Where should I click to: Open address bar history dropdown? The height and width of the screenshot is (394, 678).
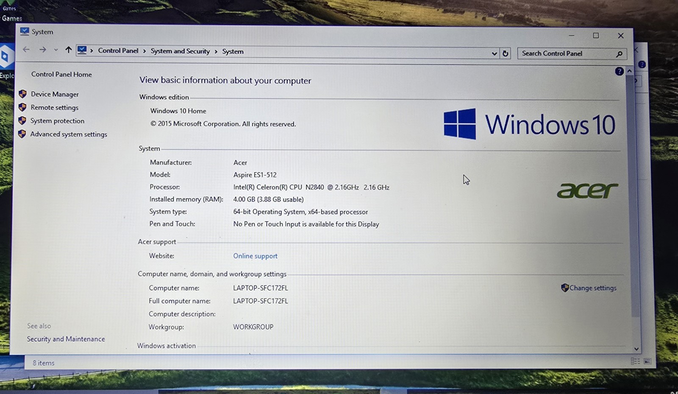pos(494,53)
